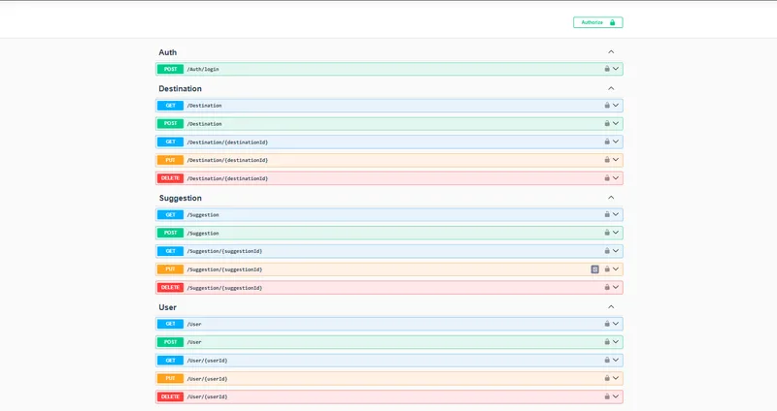Click the /Auth/login path text
The image size is (777, 411).
(x=203, y=69)
